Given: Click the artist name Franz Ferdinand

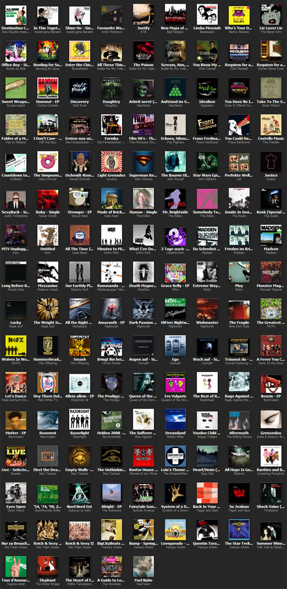Looking at the screenshot, I should 207,143.
